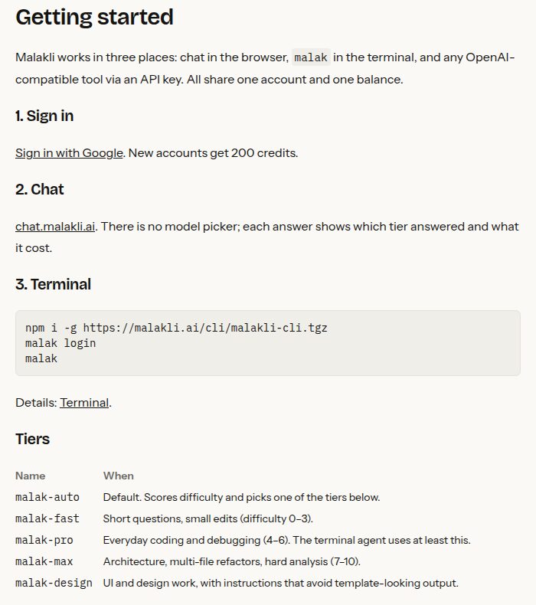
Task: Select the malak-max tier name
Action: pos(44,561)
